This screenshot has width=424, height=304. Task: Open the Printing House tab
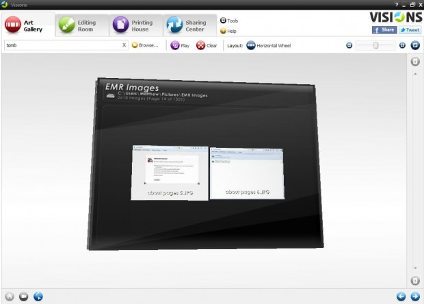[x=136, y=25]
